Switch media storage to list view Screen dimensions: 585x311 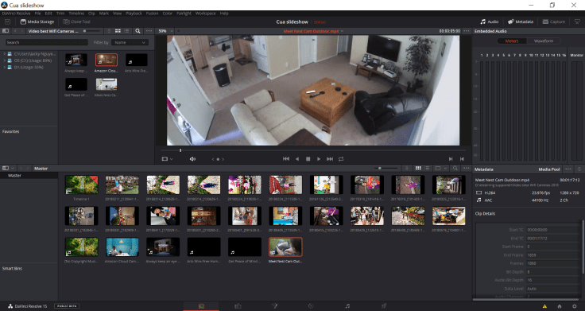[x=127, y=31]
